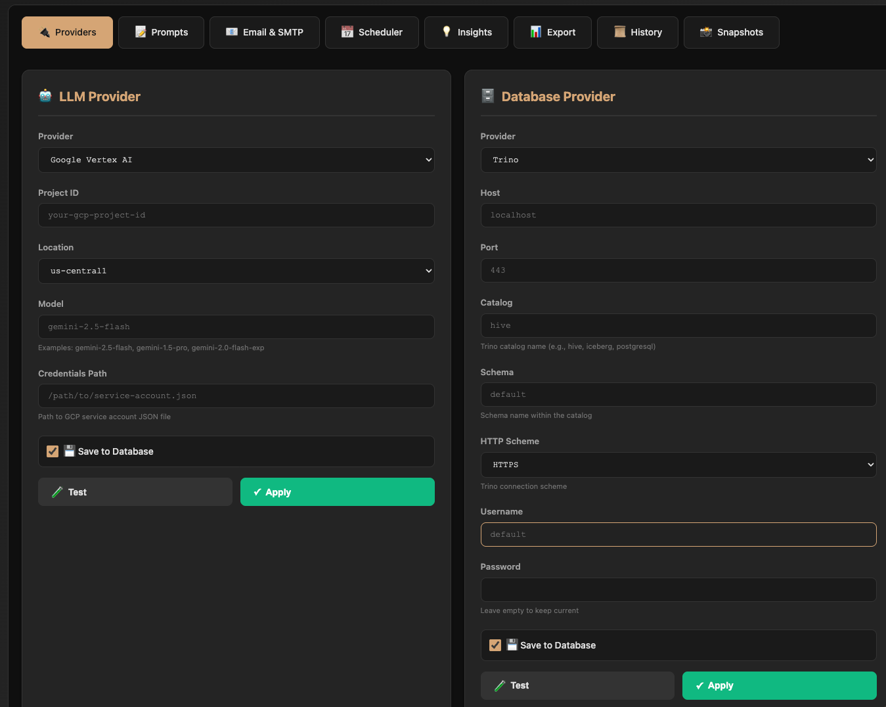Switch to the Snapshots tab

pyautogui.click(x=731, y=32)
